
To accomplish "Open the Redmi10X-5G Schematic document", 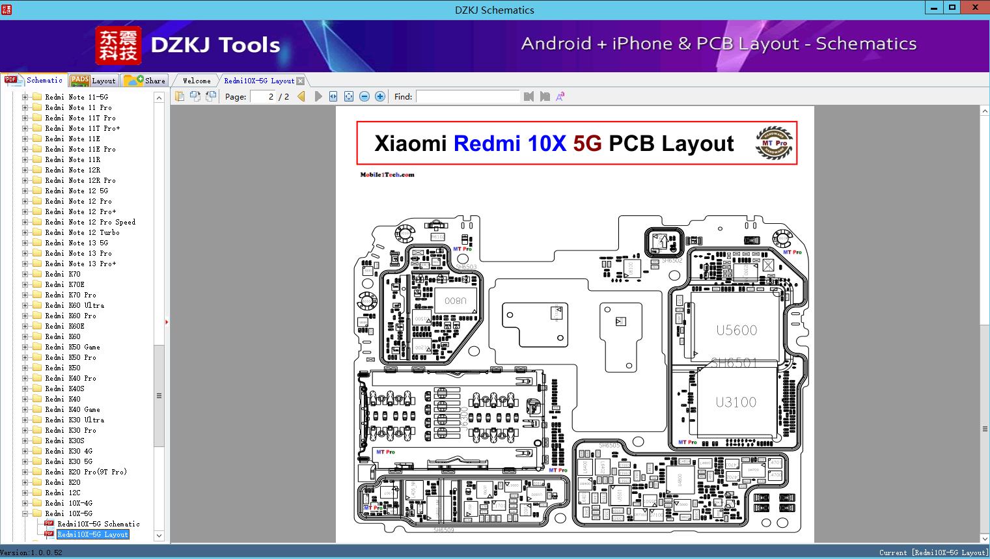I will [98, 524].
